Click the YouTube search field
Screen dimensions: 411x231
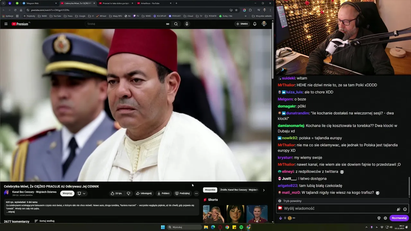click(x=126, y=24)
